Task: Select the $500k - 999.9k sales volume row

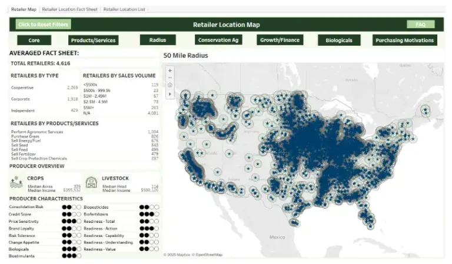Action: click(x=121, y=91)
